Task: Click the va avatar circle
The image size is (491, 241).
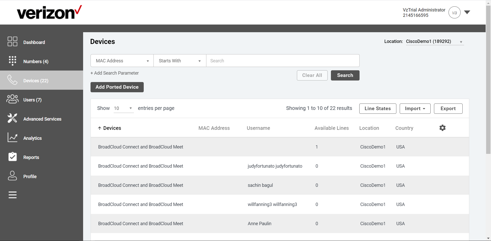Action: click(454, 13)
